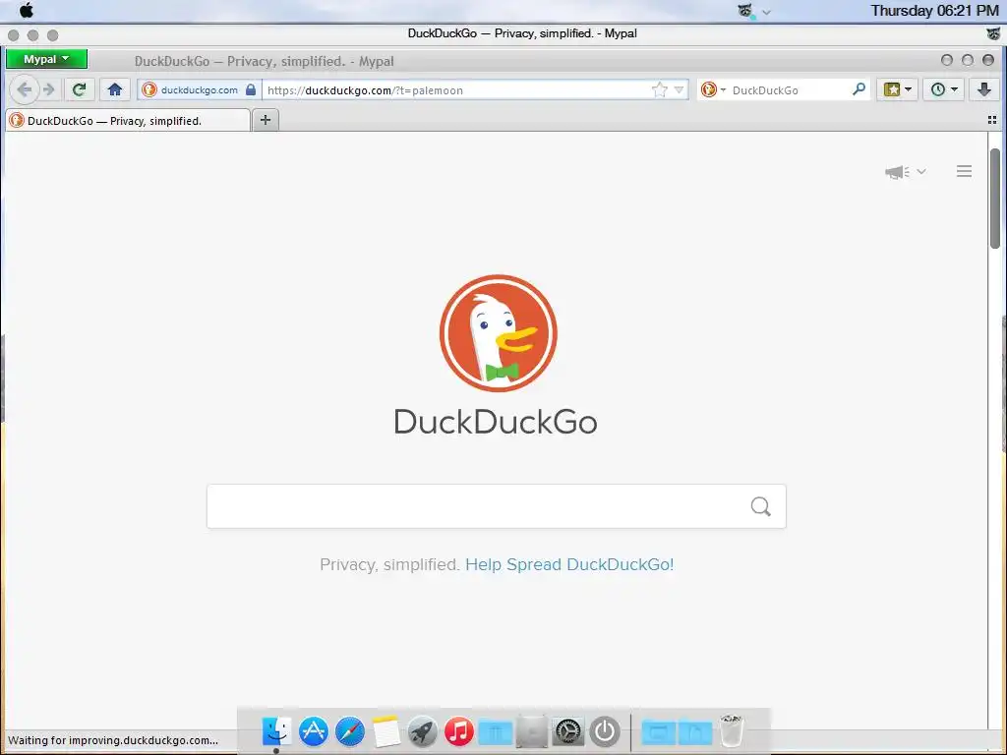Show all tabs grid icon

(x=991, y=120)
